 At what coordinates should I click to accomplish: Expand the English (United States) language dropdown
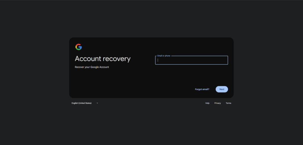pos(85,103)
